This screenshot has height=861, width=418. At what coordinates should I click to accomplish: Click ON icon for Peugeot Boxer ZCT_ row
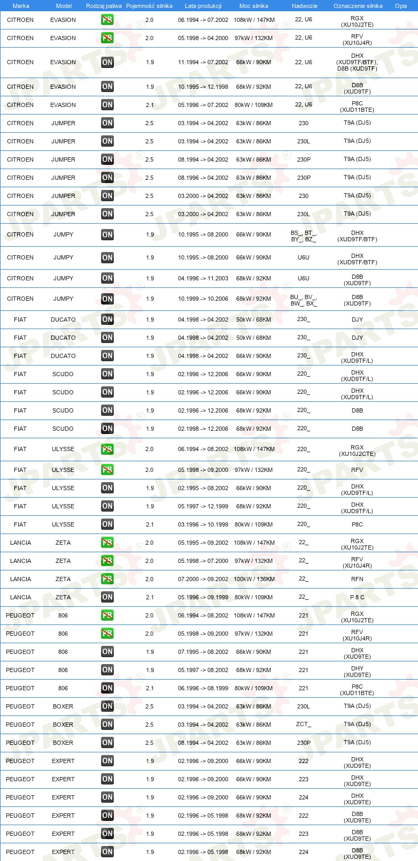coord(107,725)
